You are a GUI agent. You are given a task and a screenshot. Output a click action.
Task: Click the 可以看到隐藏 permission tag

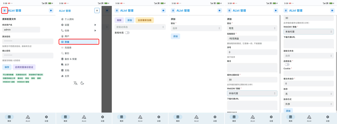tap(8, 75)
